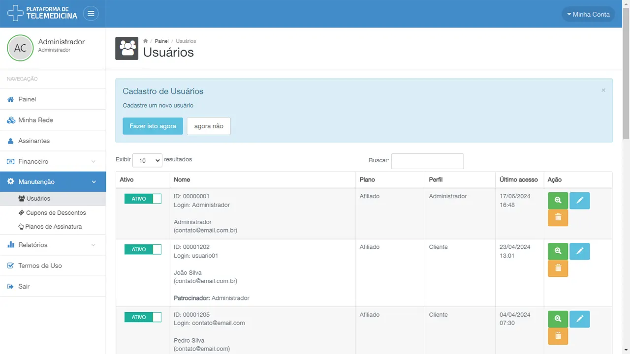This screenshot has height=354, width=630.
Task: Edit user João Silva with pencil icon
Action: coord(580,251)
